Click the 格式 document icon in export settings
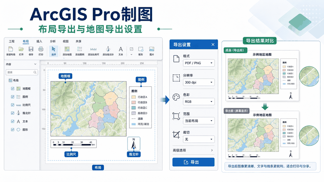Viewport: 324px width, 182px height. tap(176, 59)
